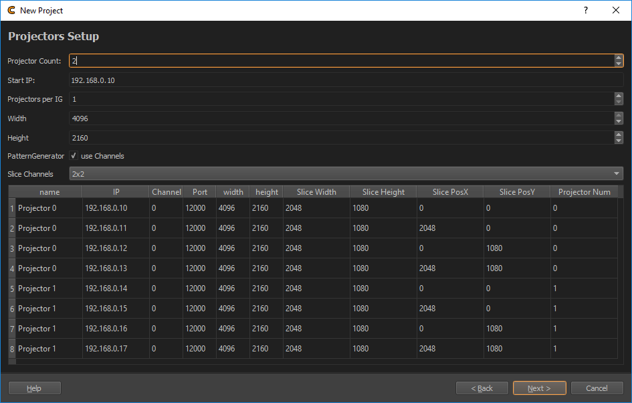Open Help from the bottom left button
632x403 pixels.
click(x=34, y=388)
